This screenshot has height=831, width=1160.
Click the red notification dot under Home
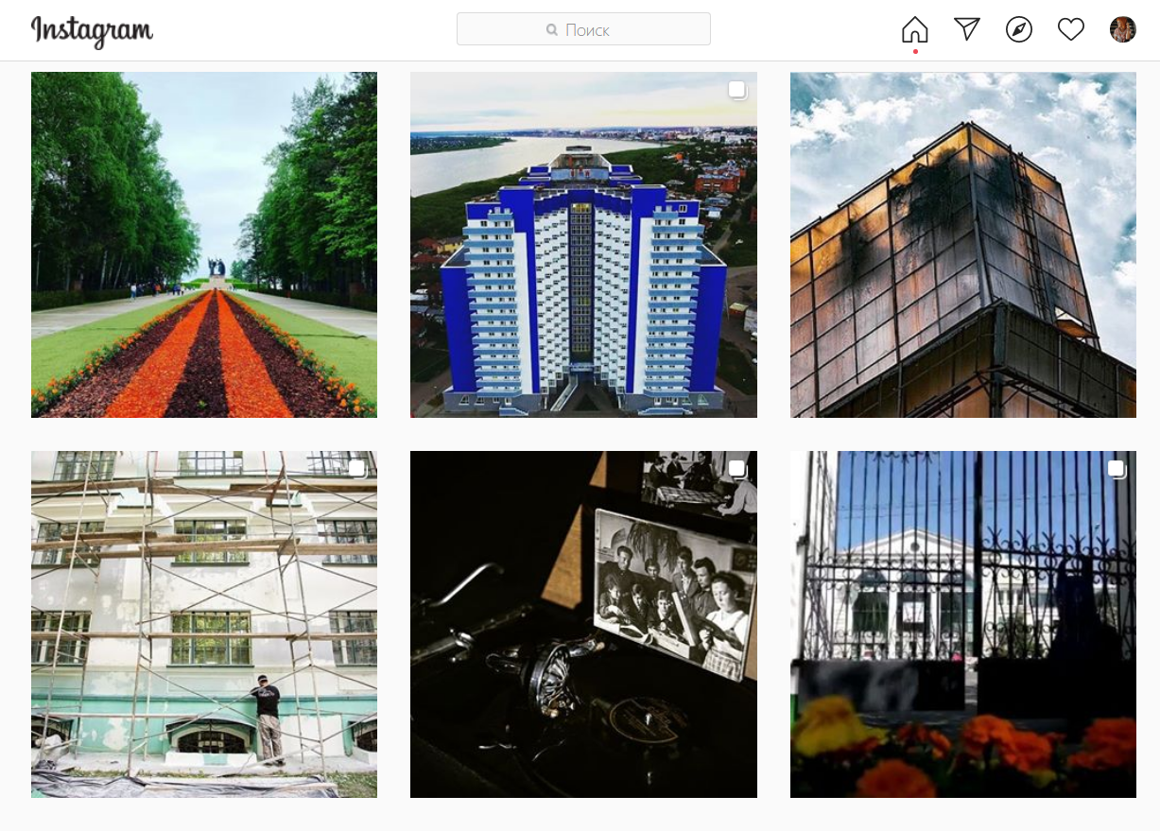pos(915,51)
